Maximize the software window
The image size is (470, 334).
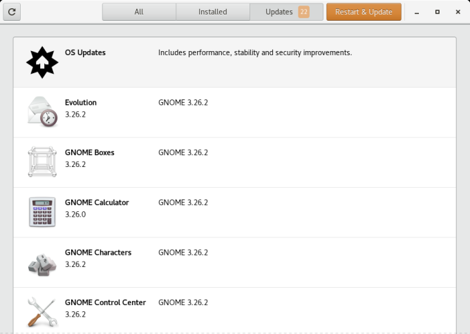tap(438, 12)
